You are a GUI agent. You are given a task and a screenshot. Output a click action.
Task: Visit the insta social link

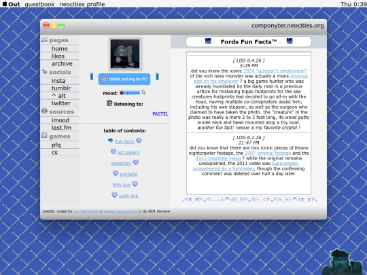[58, 81]
